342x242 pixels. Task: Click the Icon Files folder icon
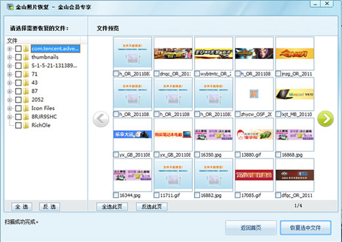tap(26, 108)
